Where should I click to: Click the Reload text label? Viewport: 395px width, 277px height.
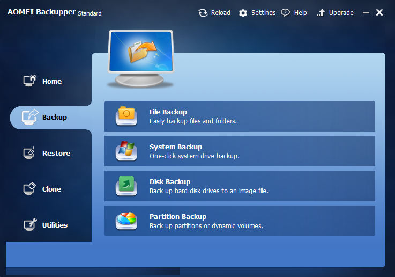[221, 13]
